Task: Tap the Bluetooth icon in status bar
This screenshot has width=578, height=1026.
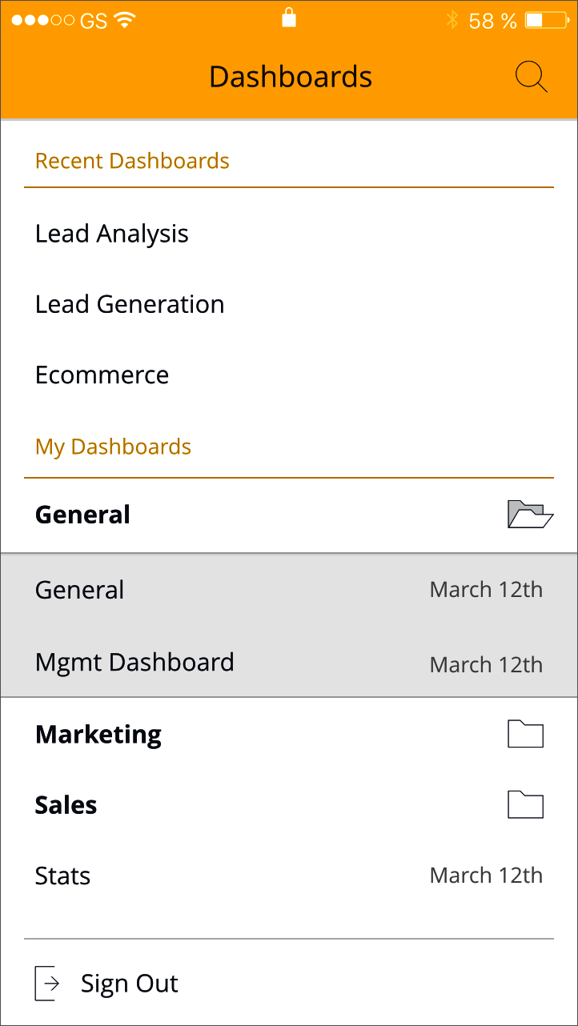Action: [452, 21]
